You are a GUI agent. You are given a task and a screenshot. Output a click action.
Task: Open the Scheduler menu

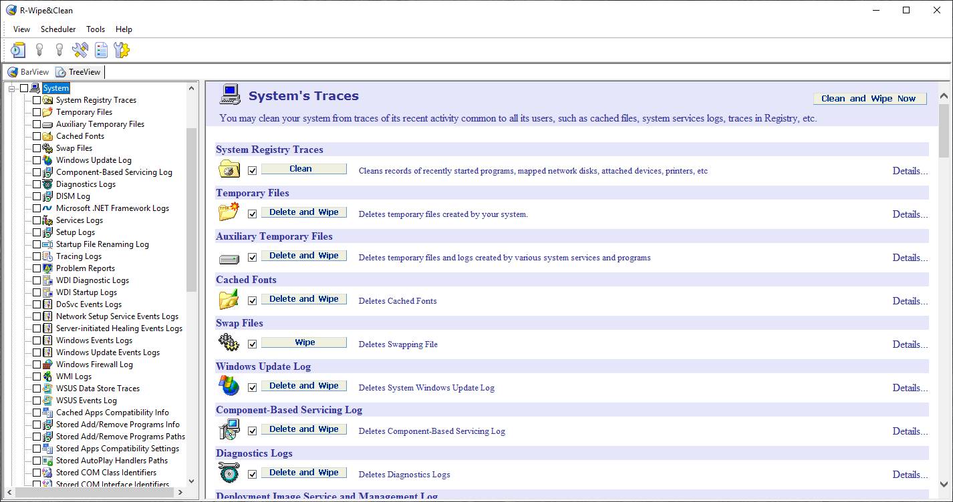(x=58, y=29)
